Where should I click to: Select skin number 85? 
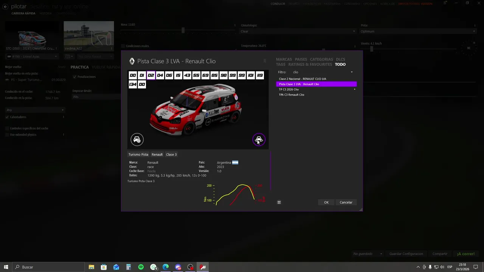pos(214,75)
